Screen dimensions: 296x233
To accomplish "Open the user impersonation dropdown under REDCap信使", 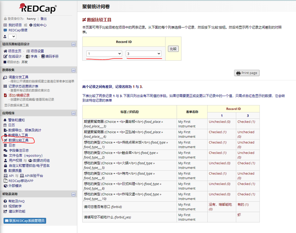I will point(12,37).
